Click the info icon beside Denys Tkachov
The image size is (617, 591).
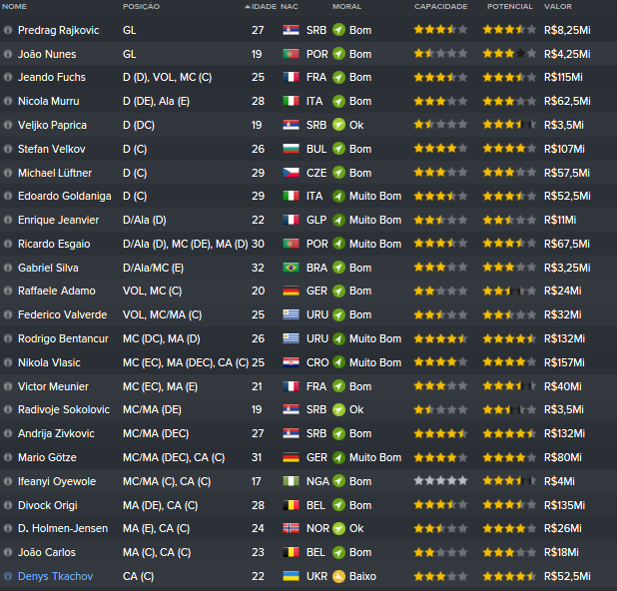(8, 576)
